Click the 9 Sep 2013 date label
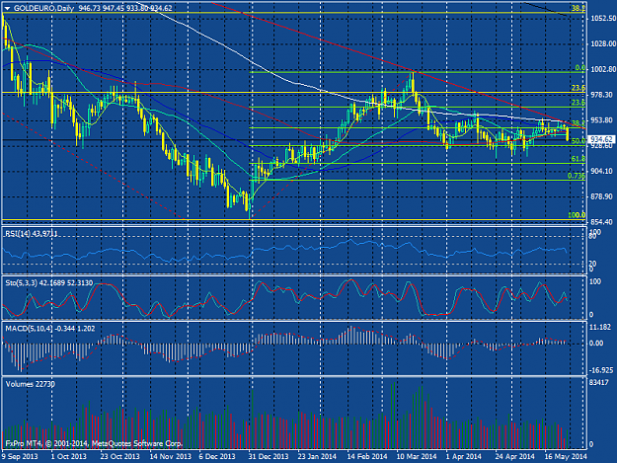Viewport: 617px width, 463px height. click(x=20, y=457)
